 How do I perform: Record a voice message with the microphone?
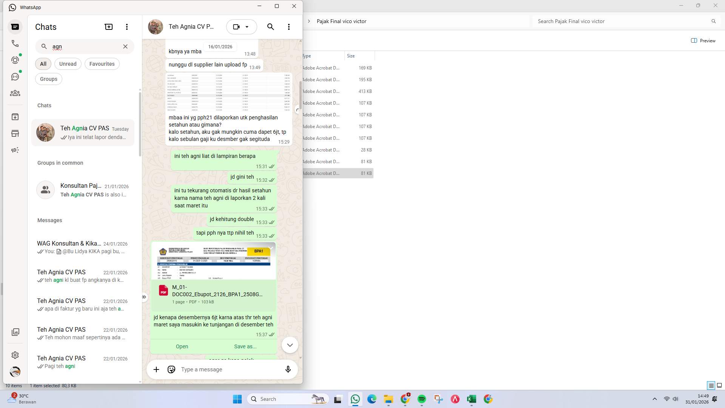click(288, 369)
